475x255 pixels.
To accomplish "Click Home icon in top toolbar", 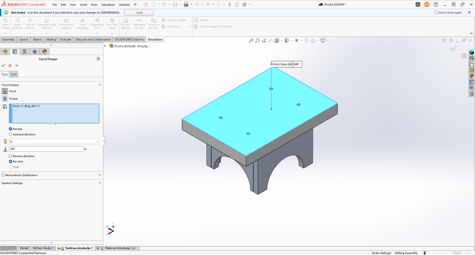I will click(x=146, y=5).
